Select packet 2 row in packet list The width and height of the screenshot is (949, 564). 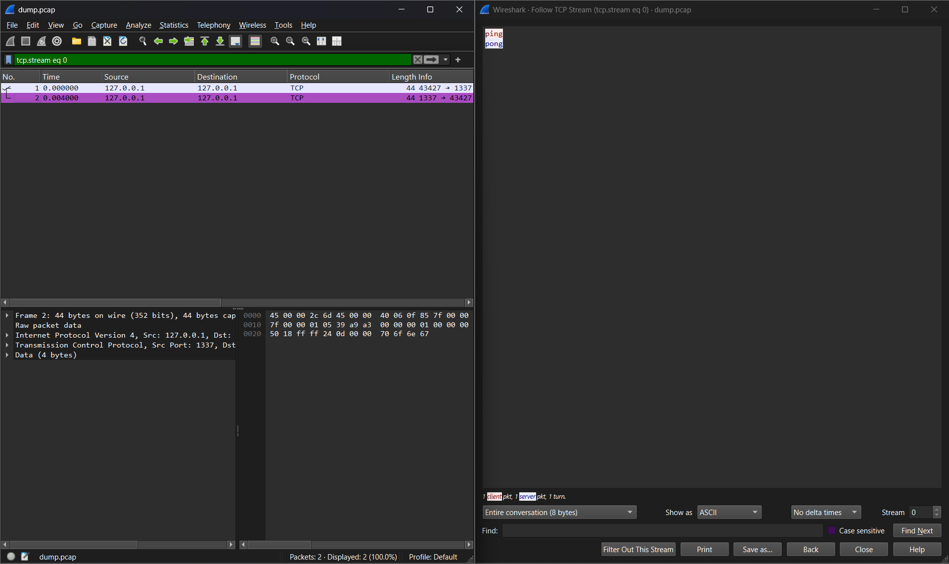coord(237,98)
